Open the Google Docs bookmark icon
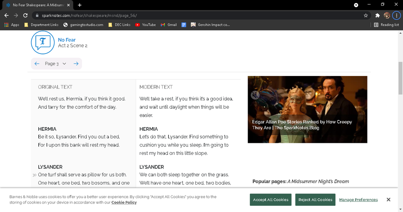 click(184, 25)
